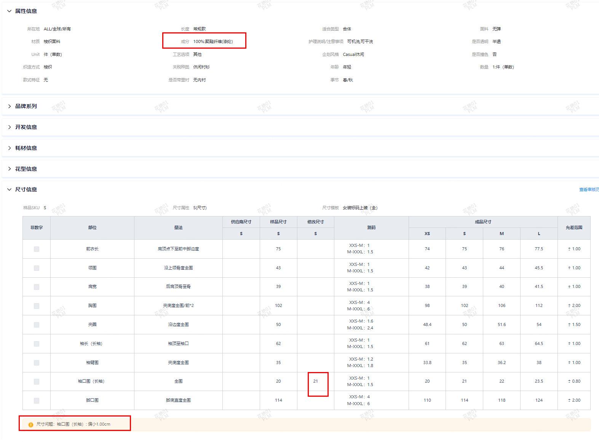Enable the 非数字 checkbox for 胸围
This screenshot has width=599, height=442.
point(37,306)
